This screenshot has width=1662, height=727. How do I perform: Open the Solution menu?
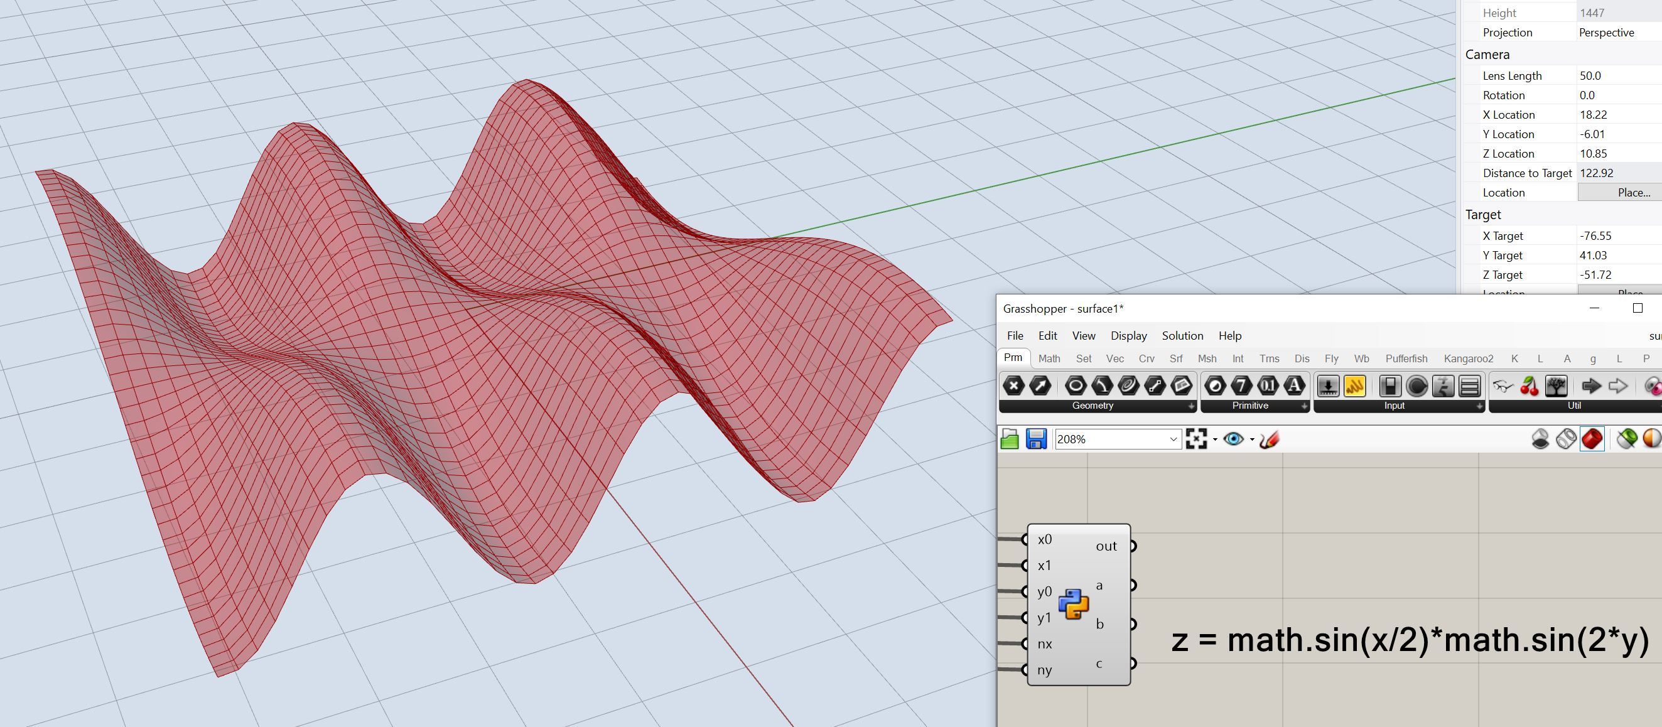tap(1183, 335)
